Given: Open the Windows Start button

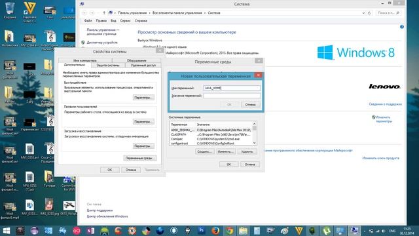Looking at the screenshot, I should coord(6,231).
